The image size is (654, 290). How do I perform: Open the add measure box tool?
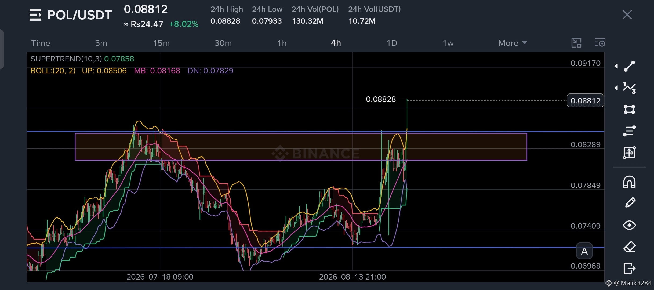click(x=629, y=153)
